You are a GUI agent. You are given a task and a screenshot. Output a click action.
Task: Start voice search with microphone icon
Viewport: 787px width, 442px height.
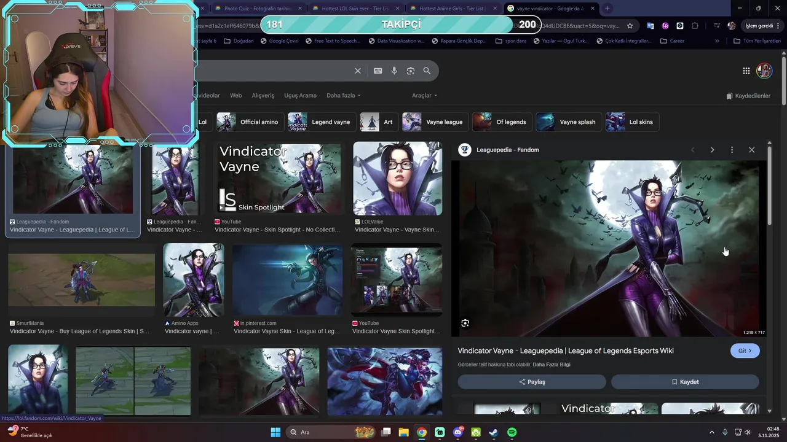click(x=394, y=71)
